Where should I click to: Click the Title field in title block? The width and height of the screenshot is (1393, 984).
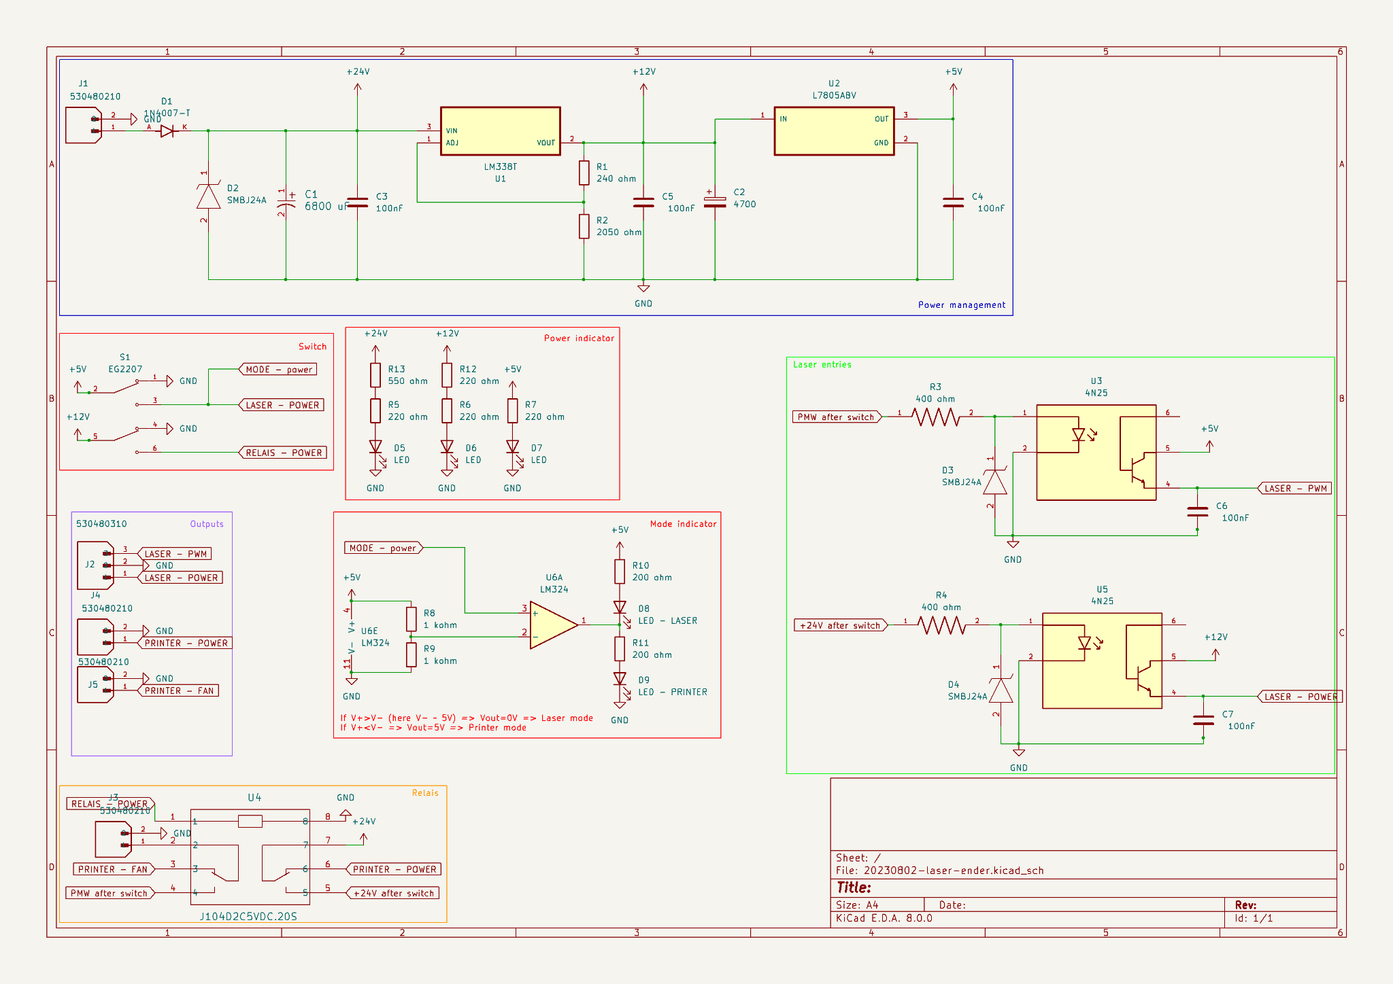coord(854,888)
